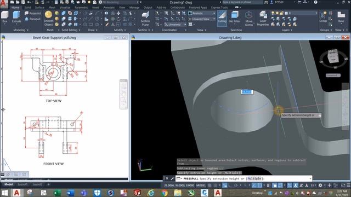Expand the Layers panel

[x=287, y=30]
